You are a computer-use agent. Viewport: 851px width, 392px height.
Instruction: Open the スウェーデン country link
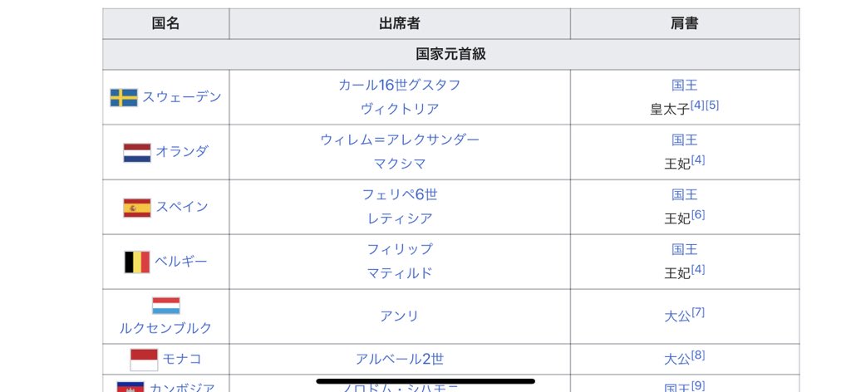[x=182, y=97]
